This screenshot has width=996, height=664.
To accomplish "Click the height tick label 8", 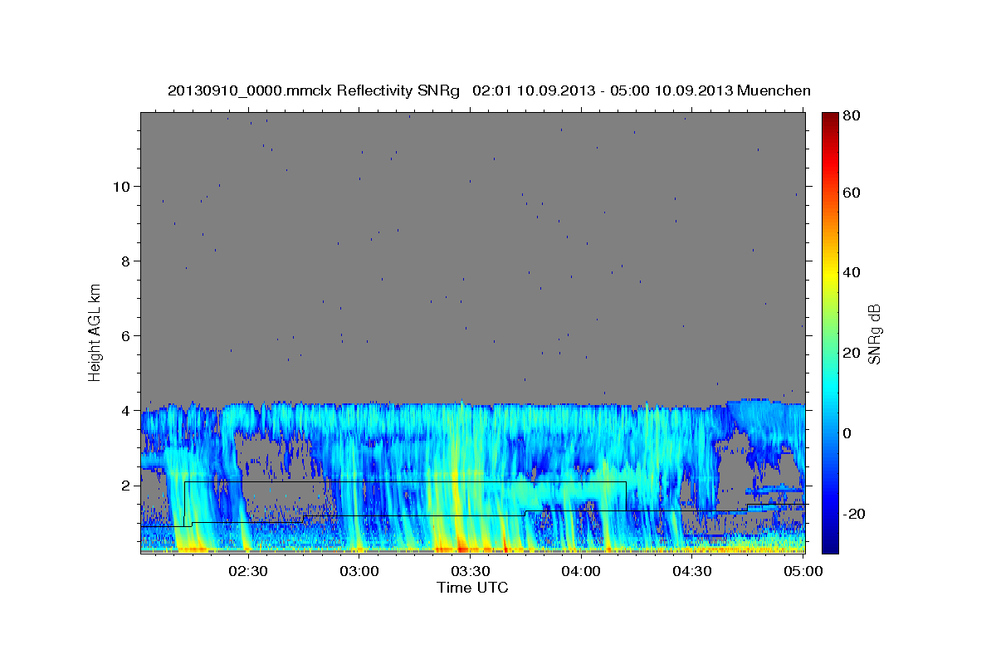I will [x=125, y=261].
